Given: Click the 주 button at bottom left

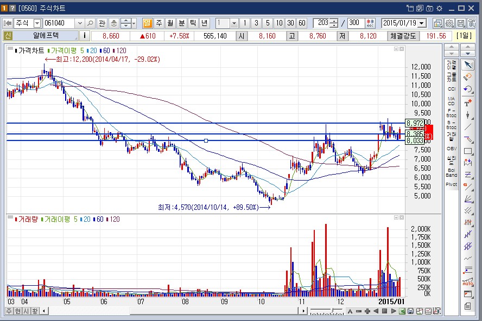Looking at the screenshot, I should coord(9,311).
